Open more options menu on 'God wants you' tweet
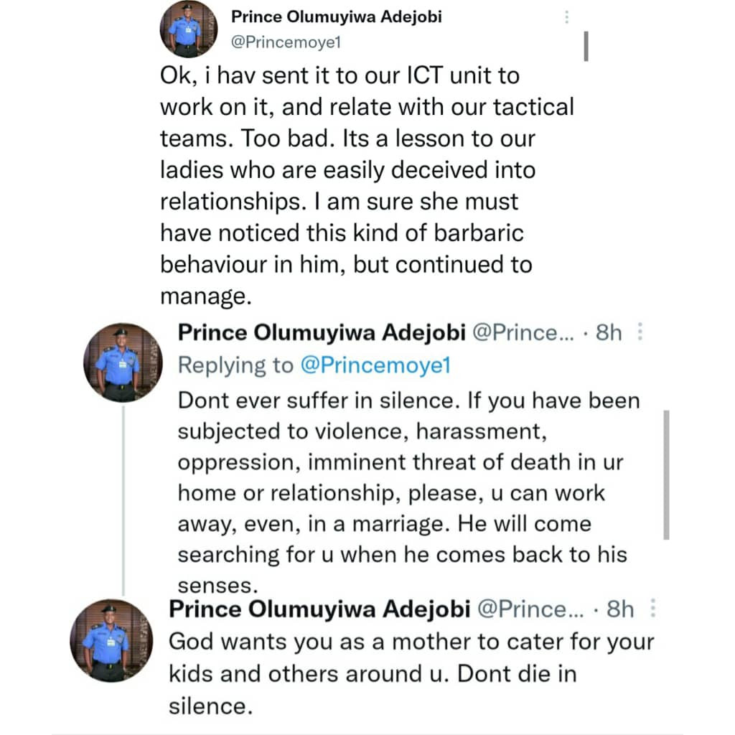 point(653,608)
